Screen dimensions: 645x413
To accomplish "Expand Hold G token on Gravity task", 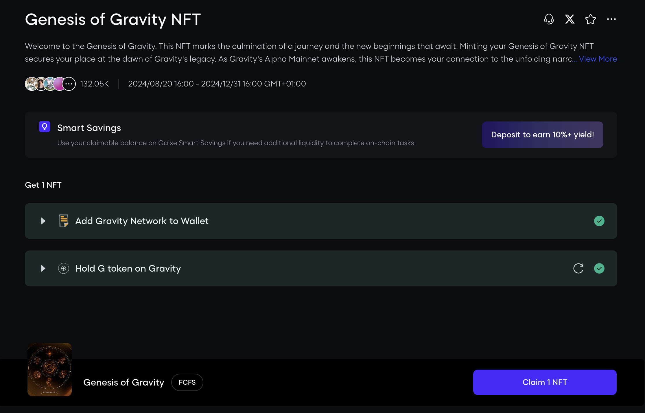I will click(x=43, y=268).
